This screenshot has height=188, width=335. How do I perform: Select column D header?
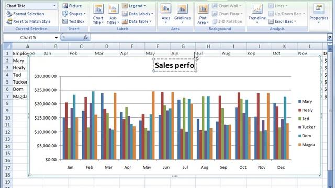(107, 46)
